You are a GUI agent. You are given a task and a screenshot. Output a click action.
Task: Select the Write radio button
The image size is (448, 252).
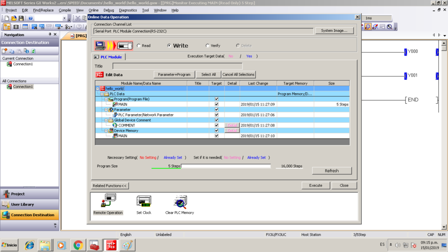point(169,45)
